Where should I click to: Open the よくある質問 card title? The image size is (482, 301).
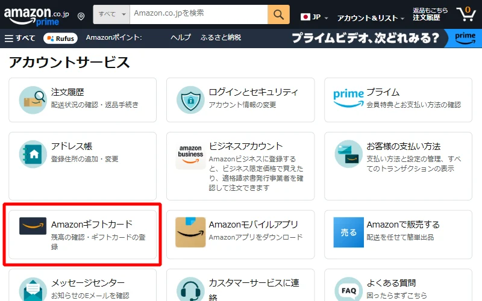(391, 282)
